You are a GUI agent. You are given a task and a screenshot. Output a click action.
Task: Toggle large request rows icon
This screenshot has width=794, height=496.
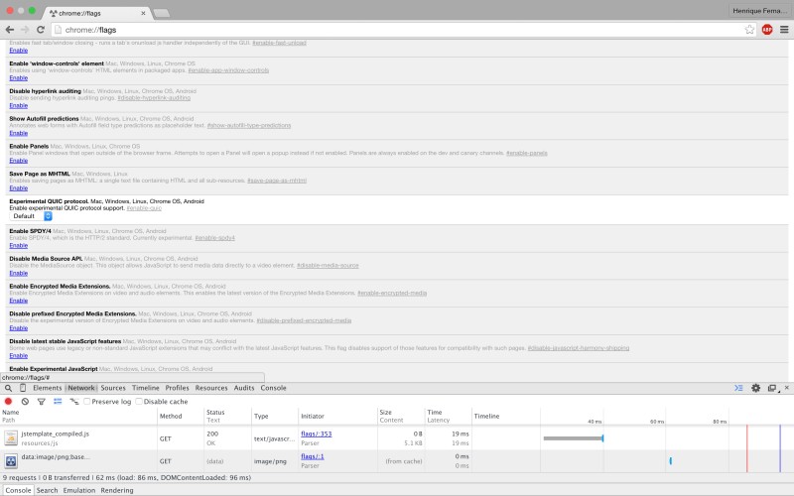point(58,402)
